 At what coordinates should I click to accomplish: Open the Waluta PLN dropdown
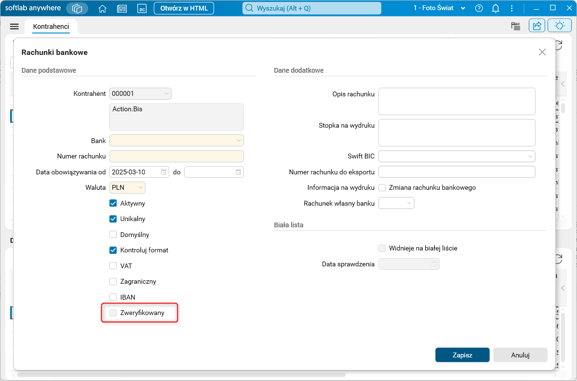pos(140,187)
